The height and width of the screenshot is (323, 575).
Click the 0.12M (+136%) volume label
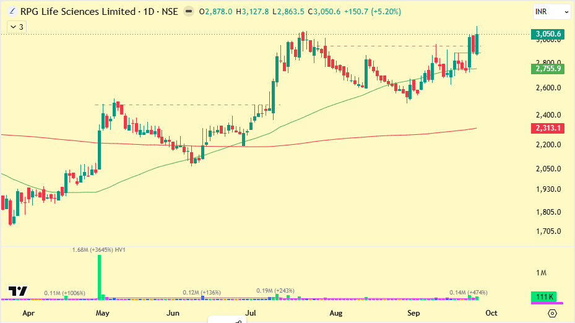click(x=202, y=293)
